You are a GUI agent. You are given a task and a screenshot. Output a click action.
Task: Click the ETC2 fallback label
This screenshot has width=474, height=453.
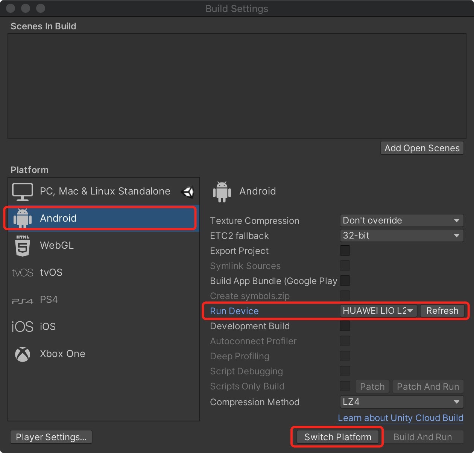[239, 236]
